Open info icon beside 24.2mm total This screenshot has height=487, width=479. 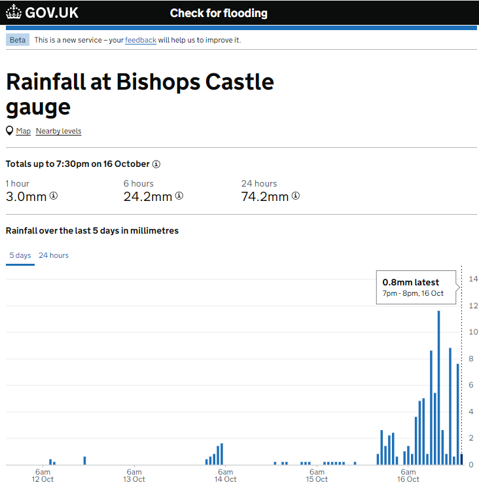[x=179, y=196]
